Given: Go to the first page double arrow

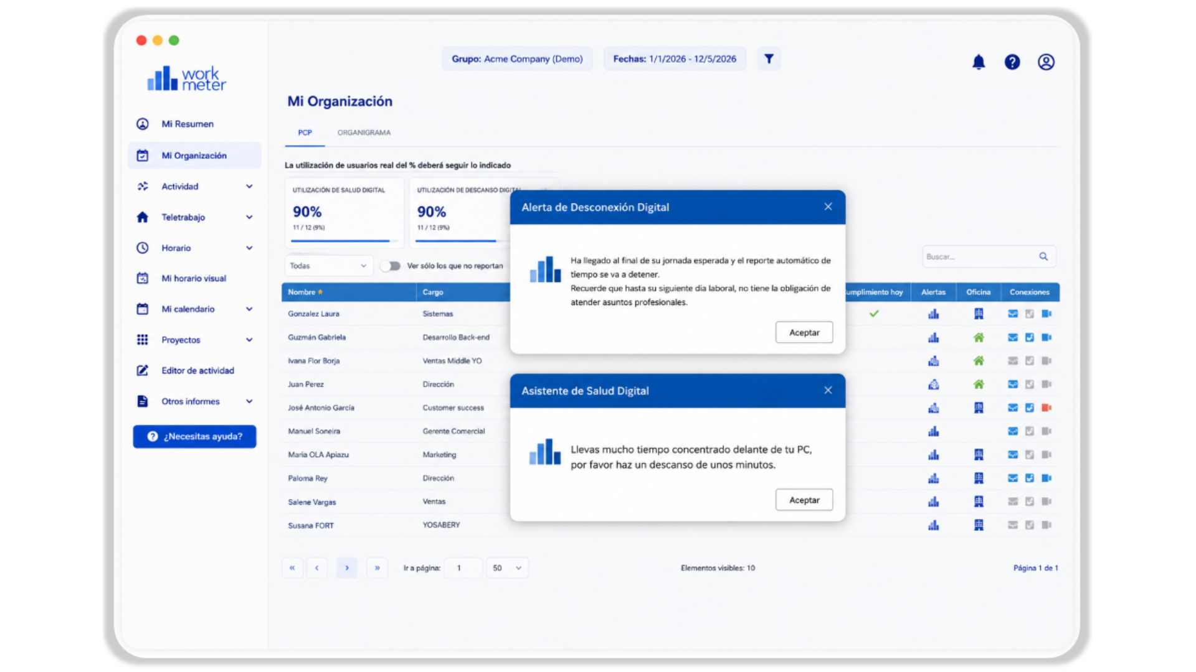Looking at the screenshot, I should coord(292,568).
